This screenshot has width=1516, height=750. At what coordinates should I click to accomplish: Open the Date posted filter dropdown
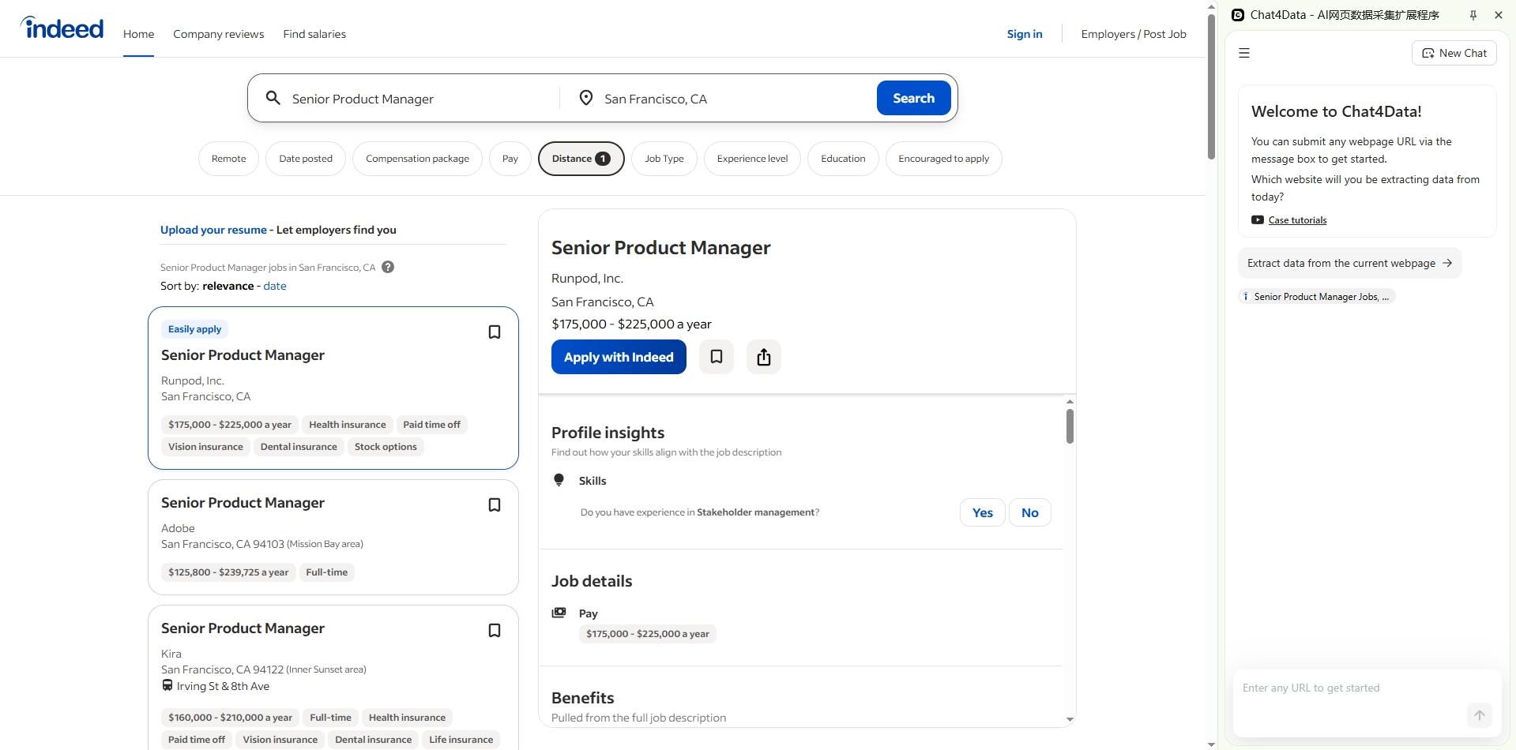[x=305, y=159]
